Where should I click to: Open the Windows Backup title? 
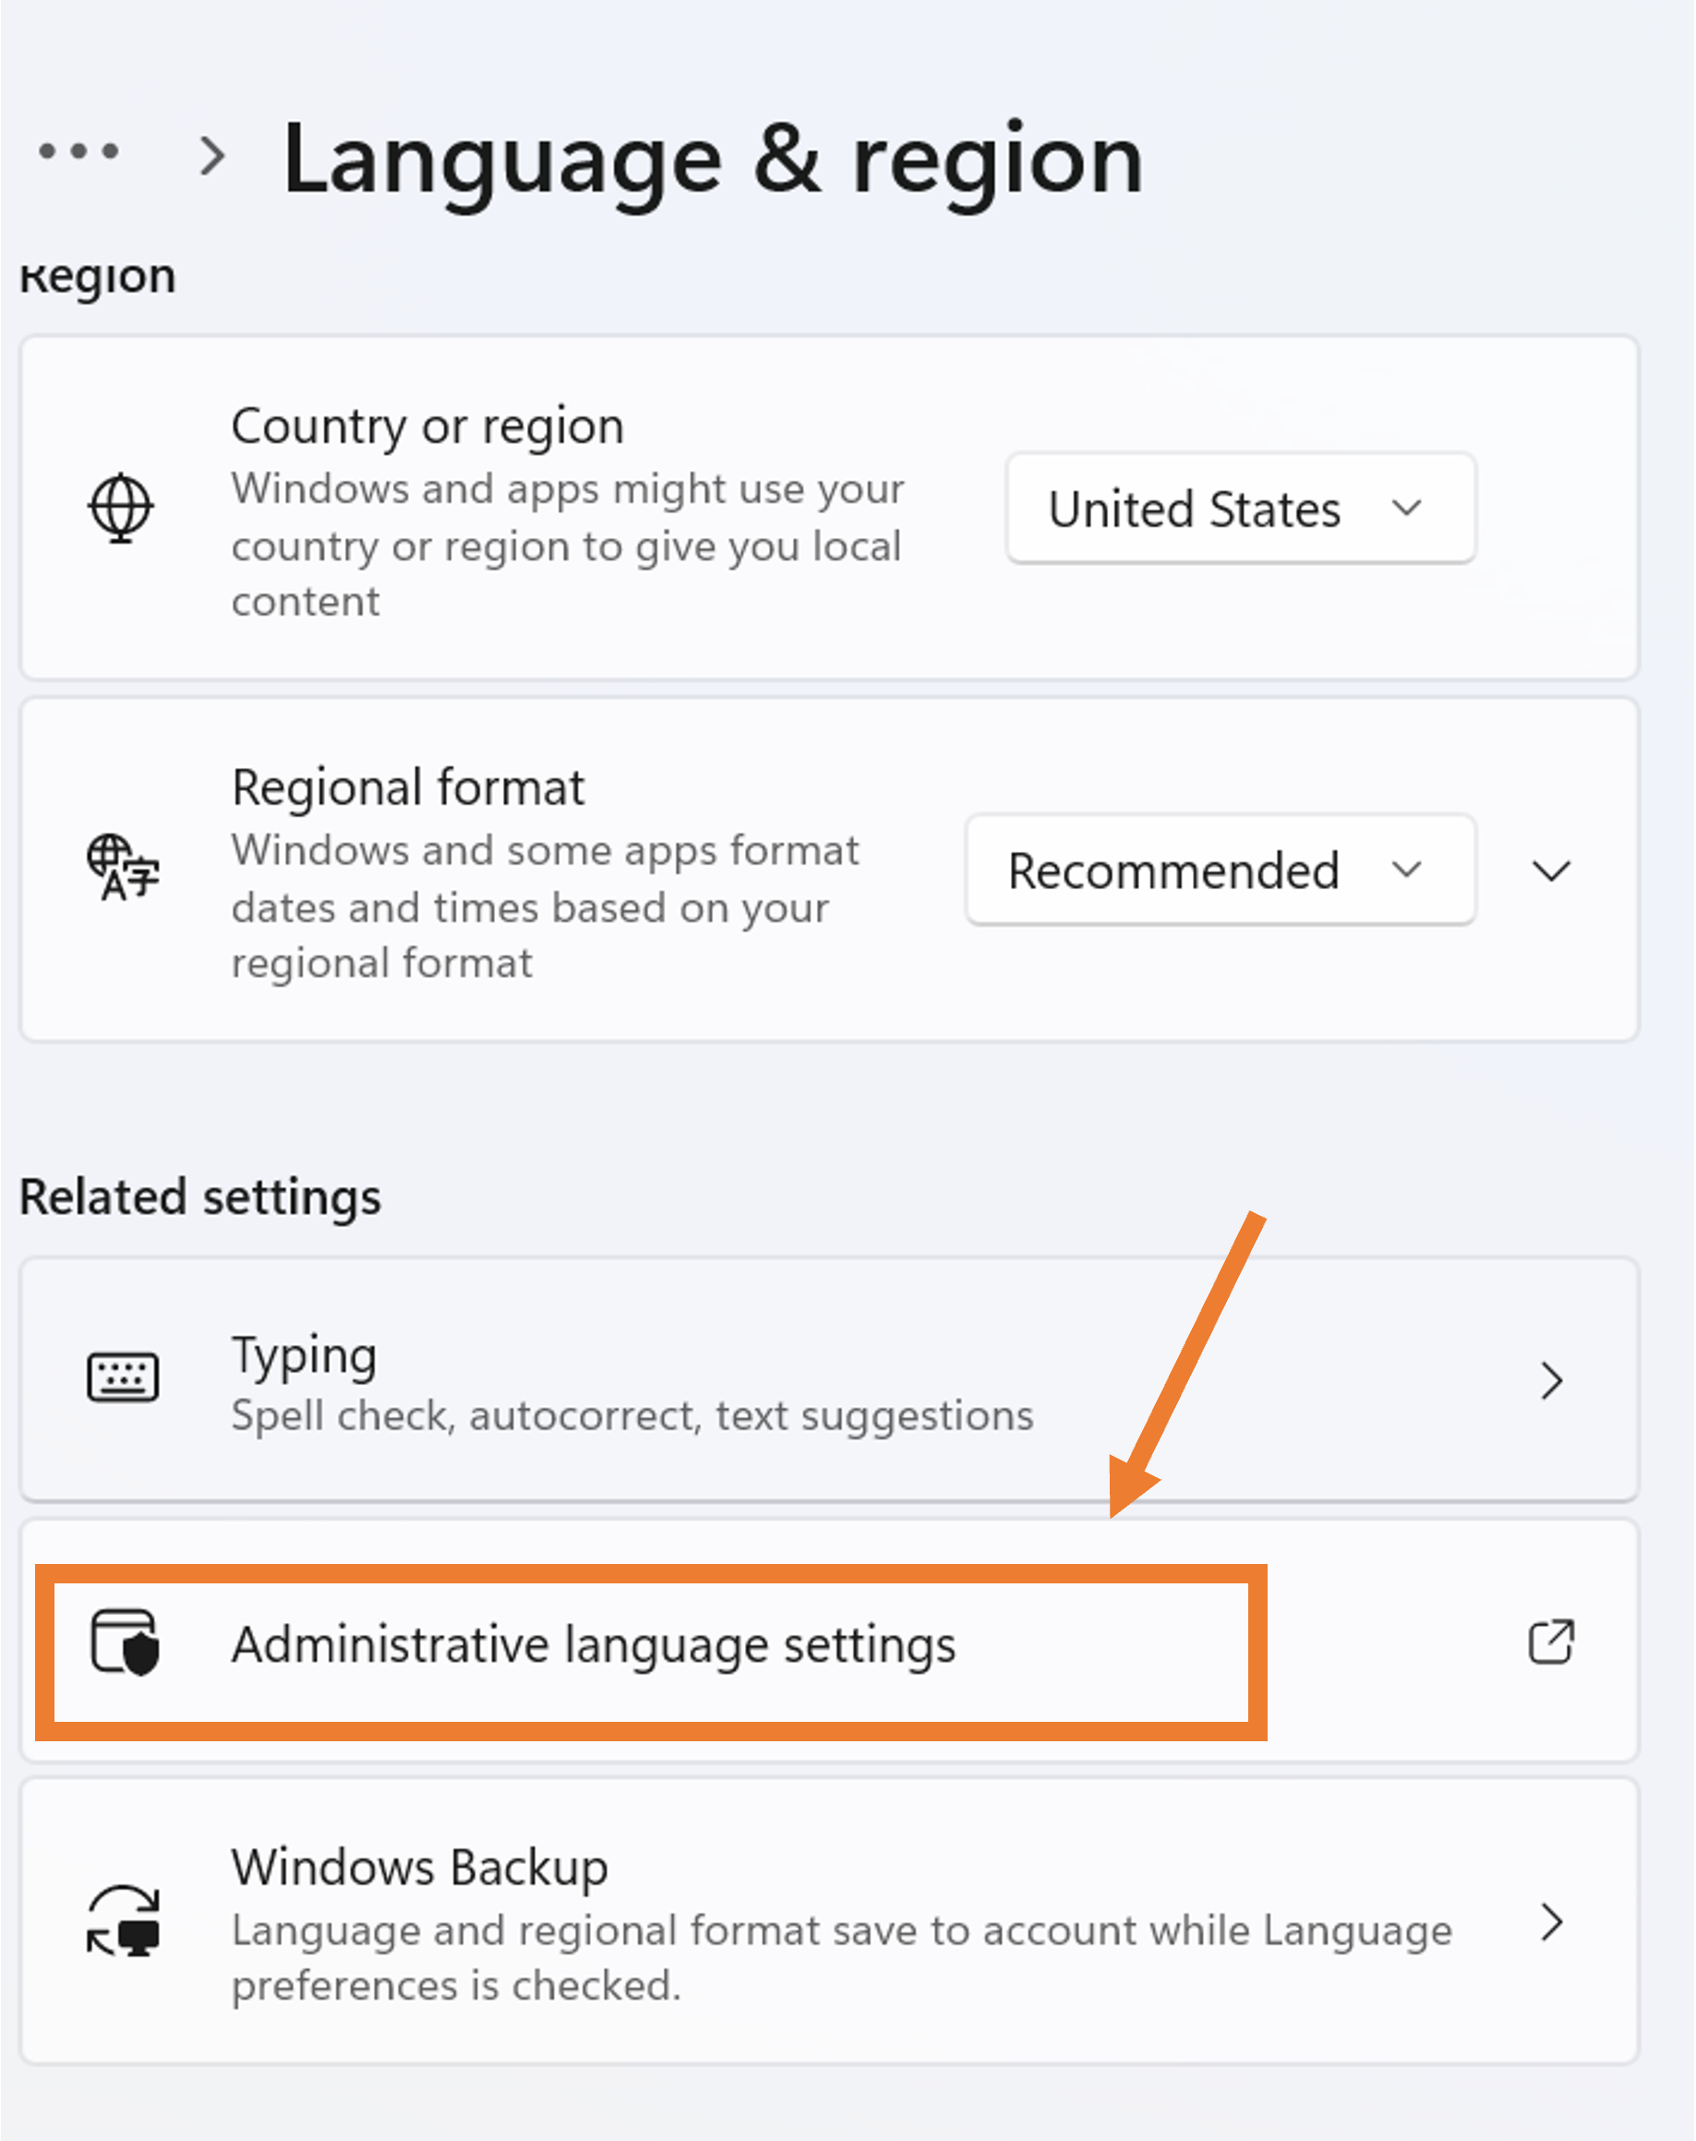pos(419,1867)
